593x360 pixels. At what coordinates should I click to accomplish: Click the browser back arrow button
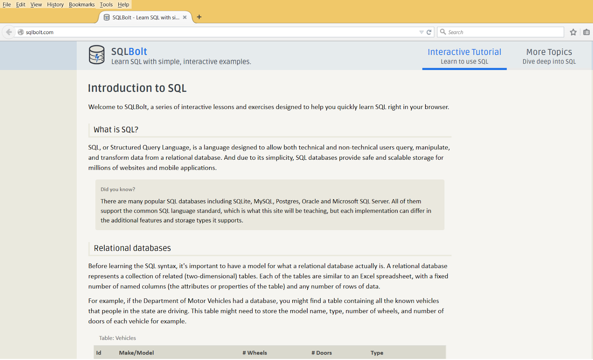click(9, 32)
